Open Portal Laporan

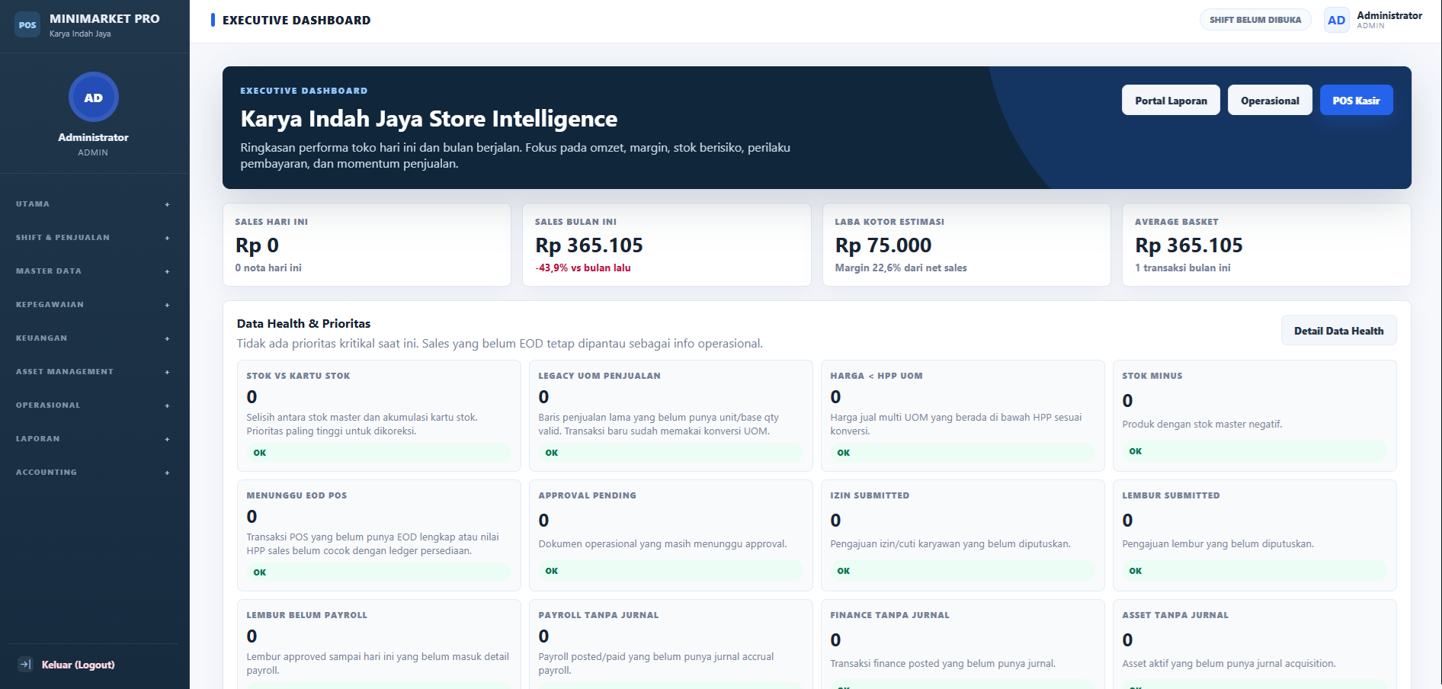[x=1171, y=100]
